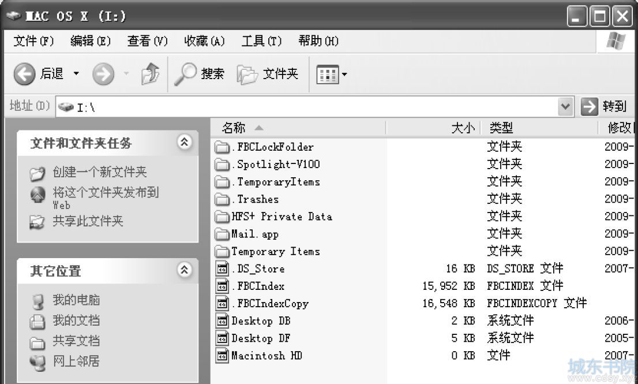Viewport: 638px width, 384px height.
Task: Expand the address bar dropdown
Action: click(565, 107)
